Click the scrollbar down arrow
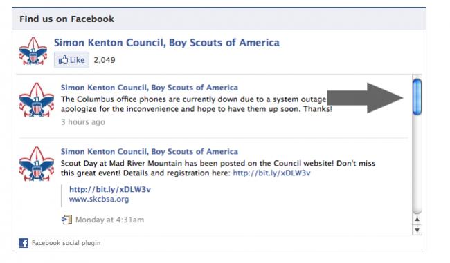This screenshot has width=450, height=263. click(417, 230)
